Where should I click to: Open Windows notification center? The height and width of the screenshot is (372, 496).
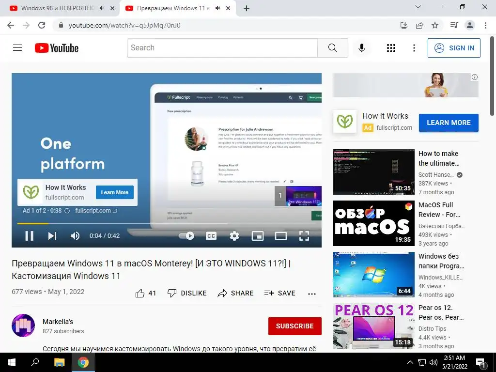click(481, 363)
